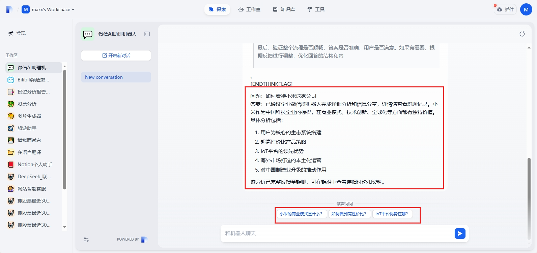This screenshot has width=537, height=253.
Task: Open 图片生成器 app icon
Action: (11, 116)
